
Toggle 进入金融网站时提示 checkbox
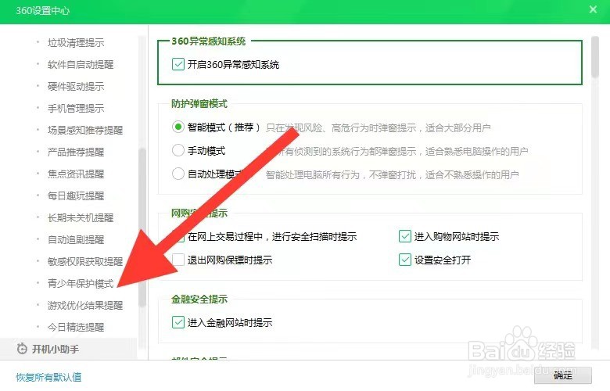178,322
